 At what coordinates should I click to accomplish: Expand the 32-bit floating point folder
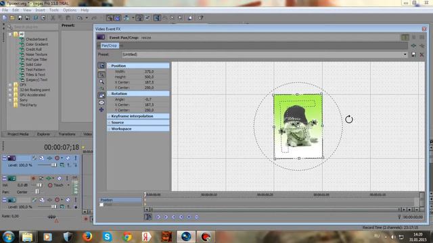(x=10, y=90)
